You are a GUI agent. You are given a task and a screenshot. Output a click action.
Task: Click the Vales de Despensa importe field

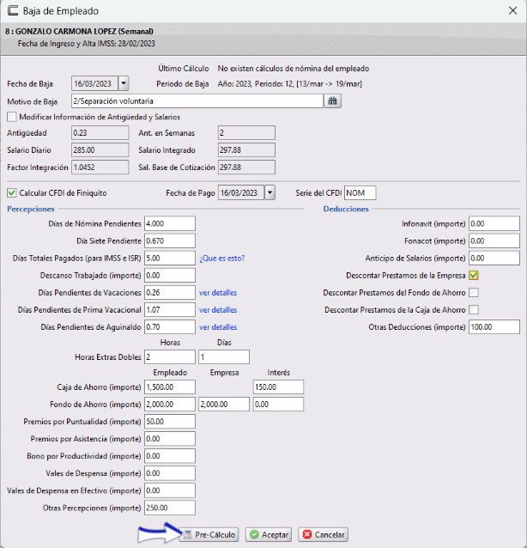coord(170,473)
